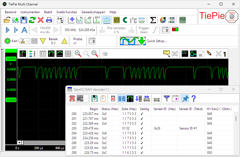Toggle the column width fit icon
This screenshot has height=157, width=240.
point(147,98)
